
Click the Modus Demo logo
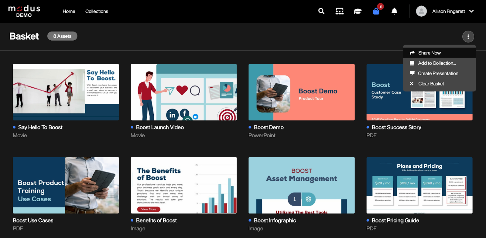tap(24, 11)
